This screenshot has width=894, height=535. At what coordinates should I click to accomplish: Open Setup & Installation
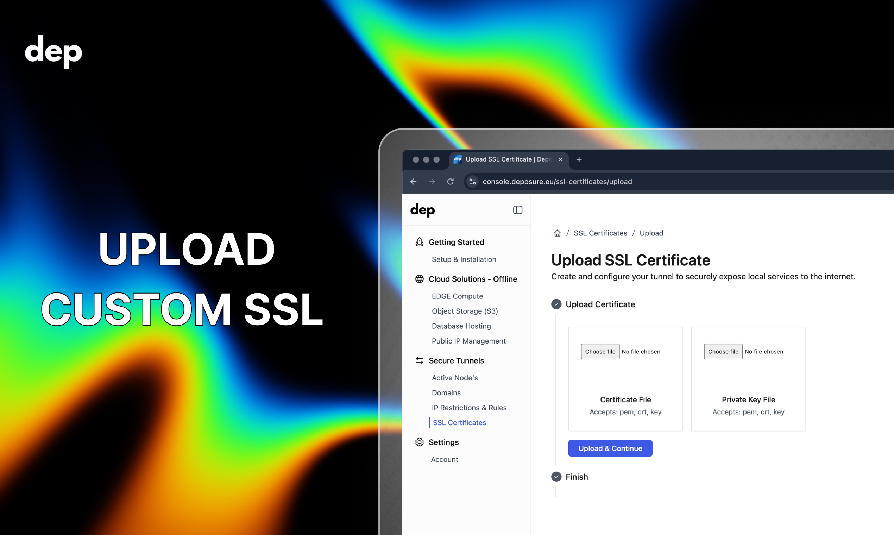click(x=464, y=259)
